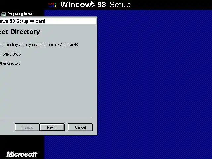212x159 pixels.
Task: Click the Next button
Action: click(52, 127)
